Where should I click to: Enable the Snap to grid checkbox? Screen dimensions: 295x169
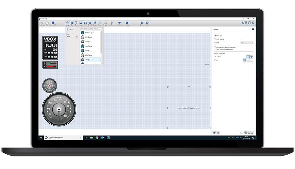coord(215,39)
